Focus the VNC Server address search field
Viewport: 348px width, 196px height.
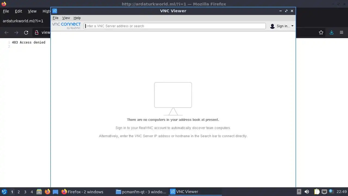tap(175, 26)
